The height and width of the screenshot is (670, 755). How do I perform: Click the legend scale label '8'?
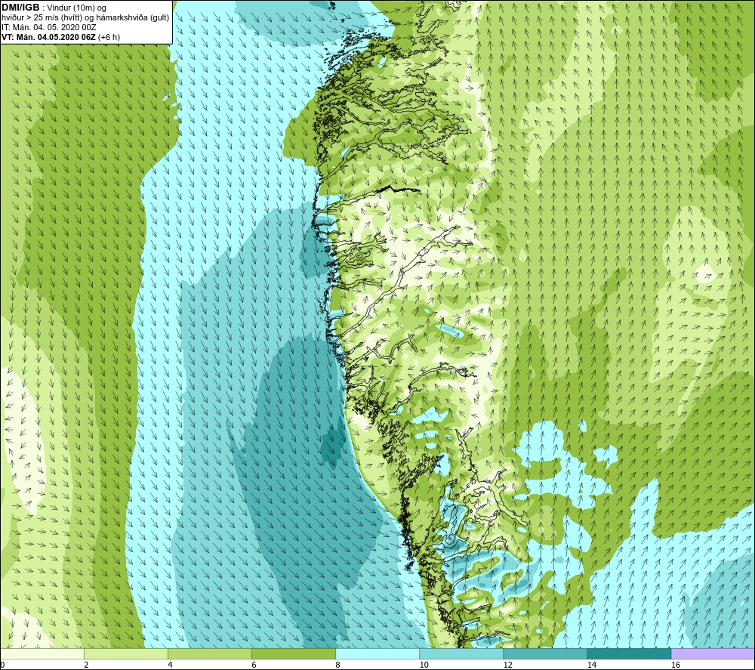[x=337, y=665]
